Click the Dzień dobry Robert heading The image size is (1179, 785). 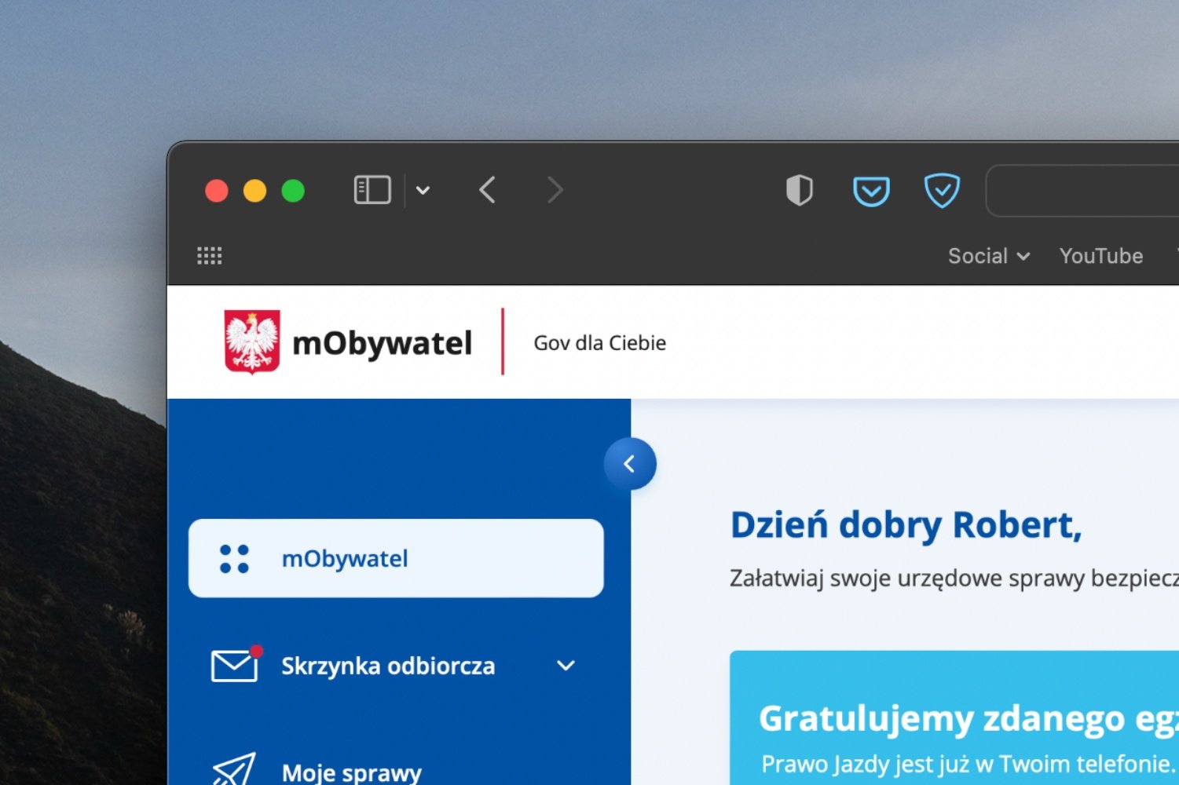(x=906, y=525)
